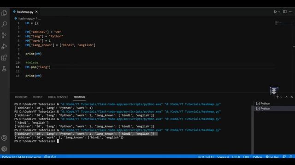Click the HM["lang"] = "Python" line

tap(44, 36)
